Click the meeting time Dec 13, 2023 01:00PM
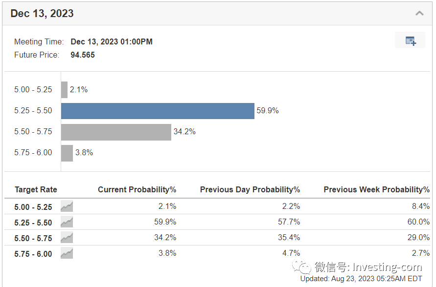 tap(112, 41)
